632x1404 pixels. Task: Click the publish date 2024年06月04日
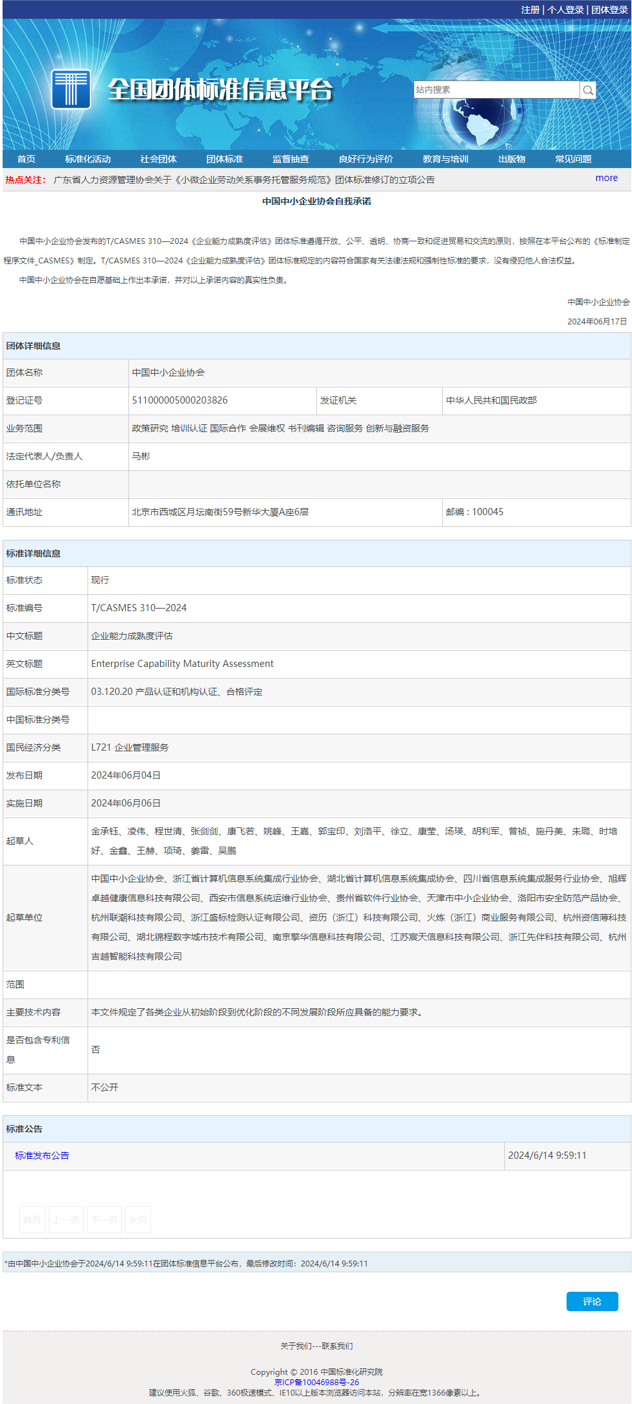126,775
